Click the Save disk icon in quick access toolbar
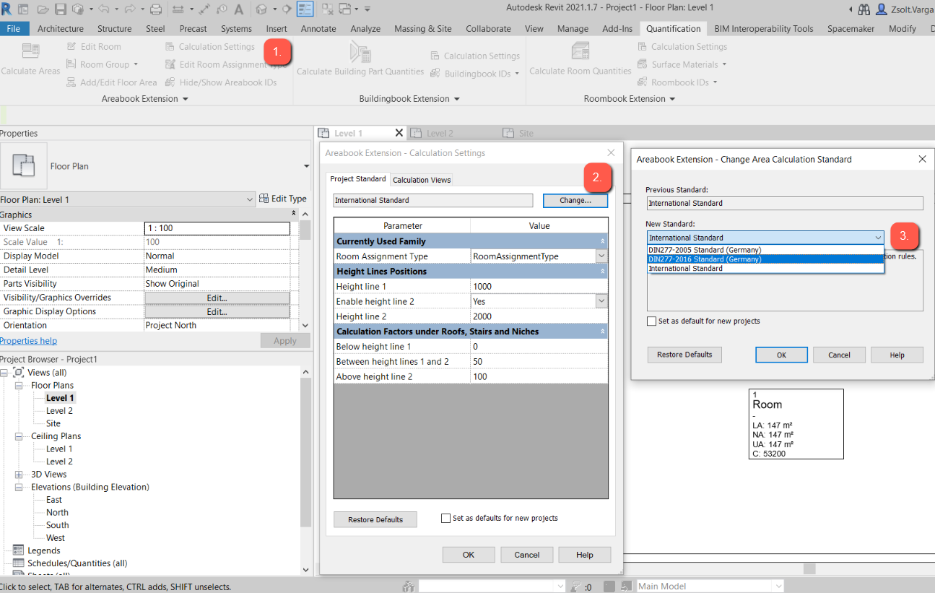 (61, 9)
